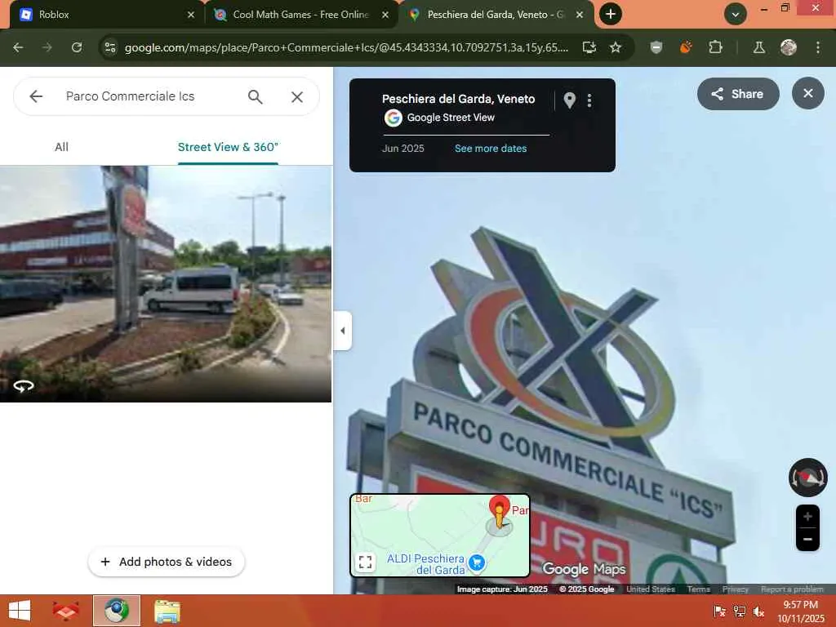Open the red taskbar application
Screen dimensions: 836x627
[x=65, y=611]
